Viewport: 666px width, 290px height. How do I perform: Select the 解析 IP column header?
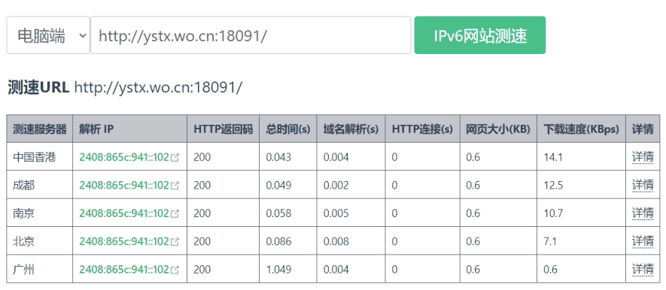click(129, 129)
